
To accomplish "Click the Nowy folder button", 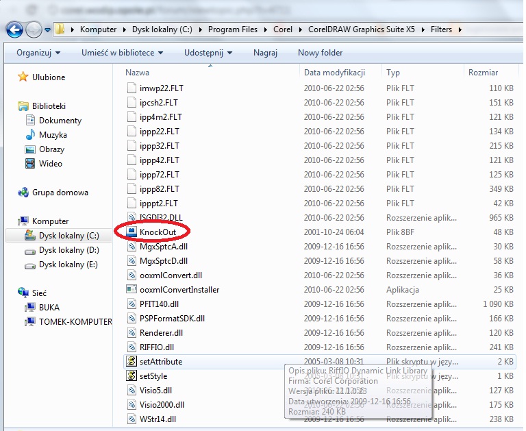I will point(320,53).
